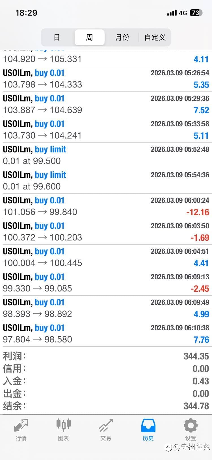The image size is (212, 460).
Task: Select the 日 day period tab
Action: (x=57, y=37)
